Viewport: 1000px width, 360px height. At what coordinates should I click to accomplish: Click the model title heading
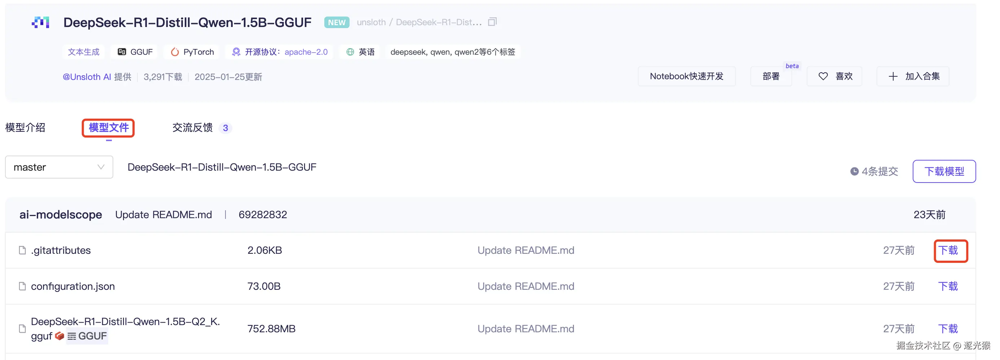coord(188,22)
